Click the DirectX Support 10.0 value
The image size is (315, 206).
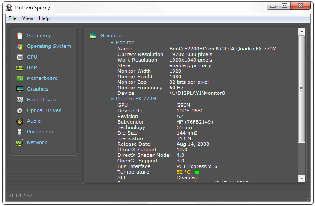point(182,150)
